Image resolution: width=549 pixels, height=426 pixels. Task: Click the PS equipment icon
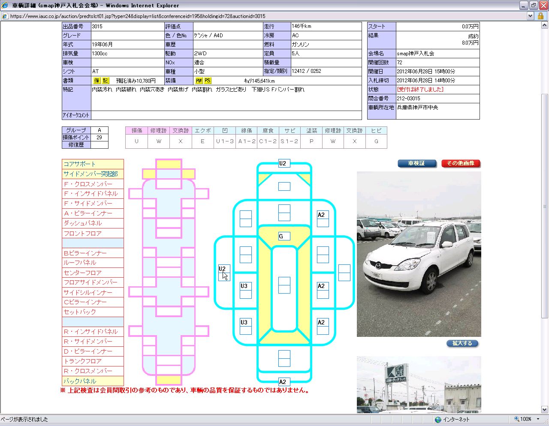pyautogui.click(x=207, y=81)
